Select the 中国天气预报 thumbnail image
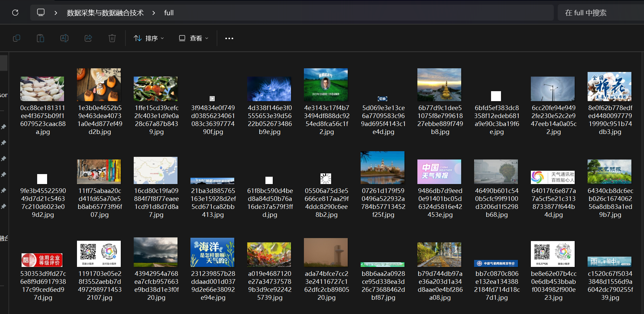The image size is (644, 314). [439, 172]
